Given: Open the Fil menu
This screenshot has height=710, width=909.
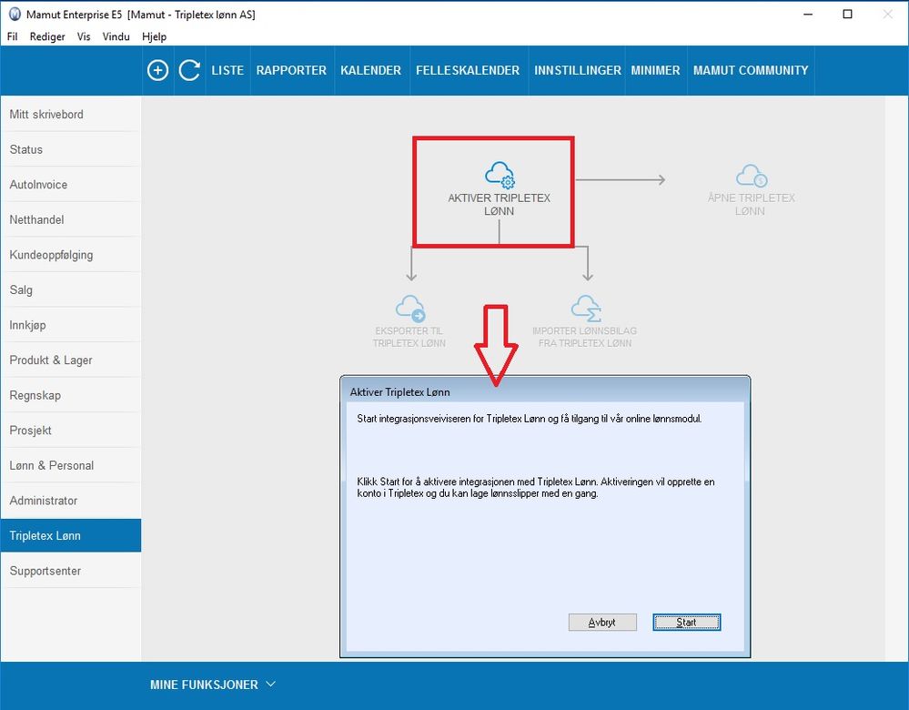Looking at the screenshot, I should click(12, 36).
